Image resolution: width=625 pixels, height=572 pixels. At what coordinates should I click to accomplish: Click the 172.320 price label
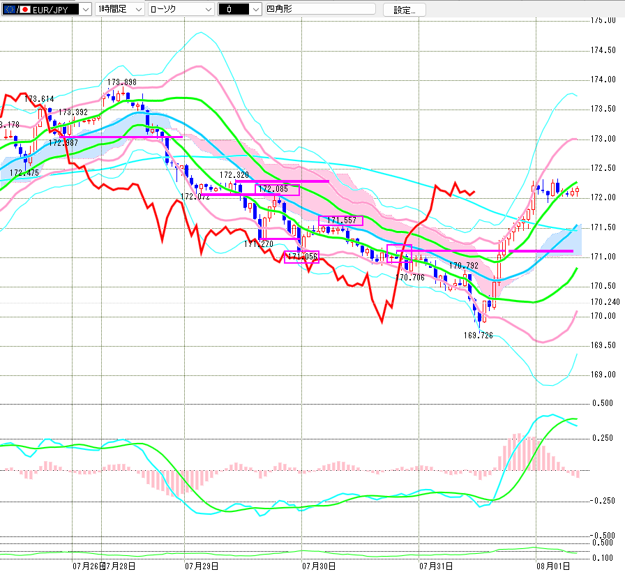coord(234,175)
